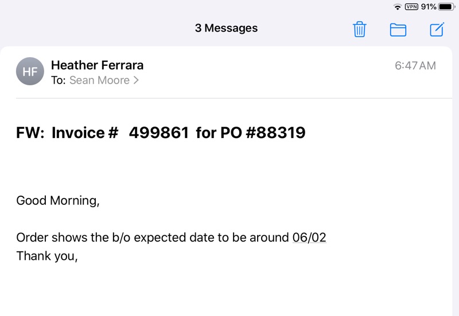
Task: Tap the Thank you closing line
Action: 46,256
